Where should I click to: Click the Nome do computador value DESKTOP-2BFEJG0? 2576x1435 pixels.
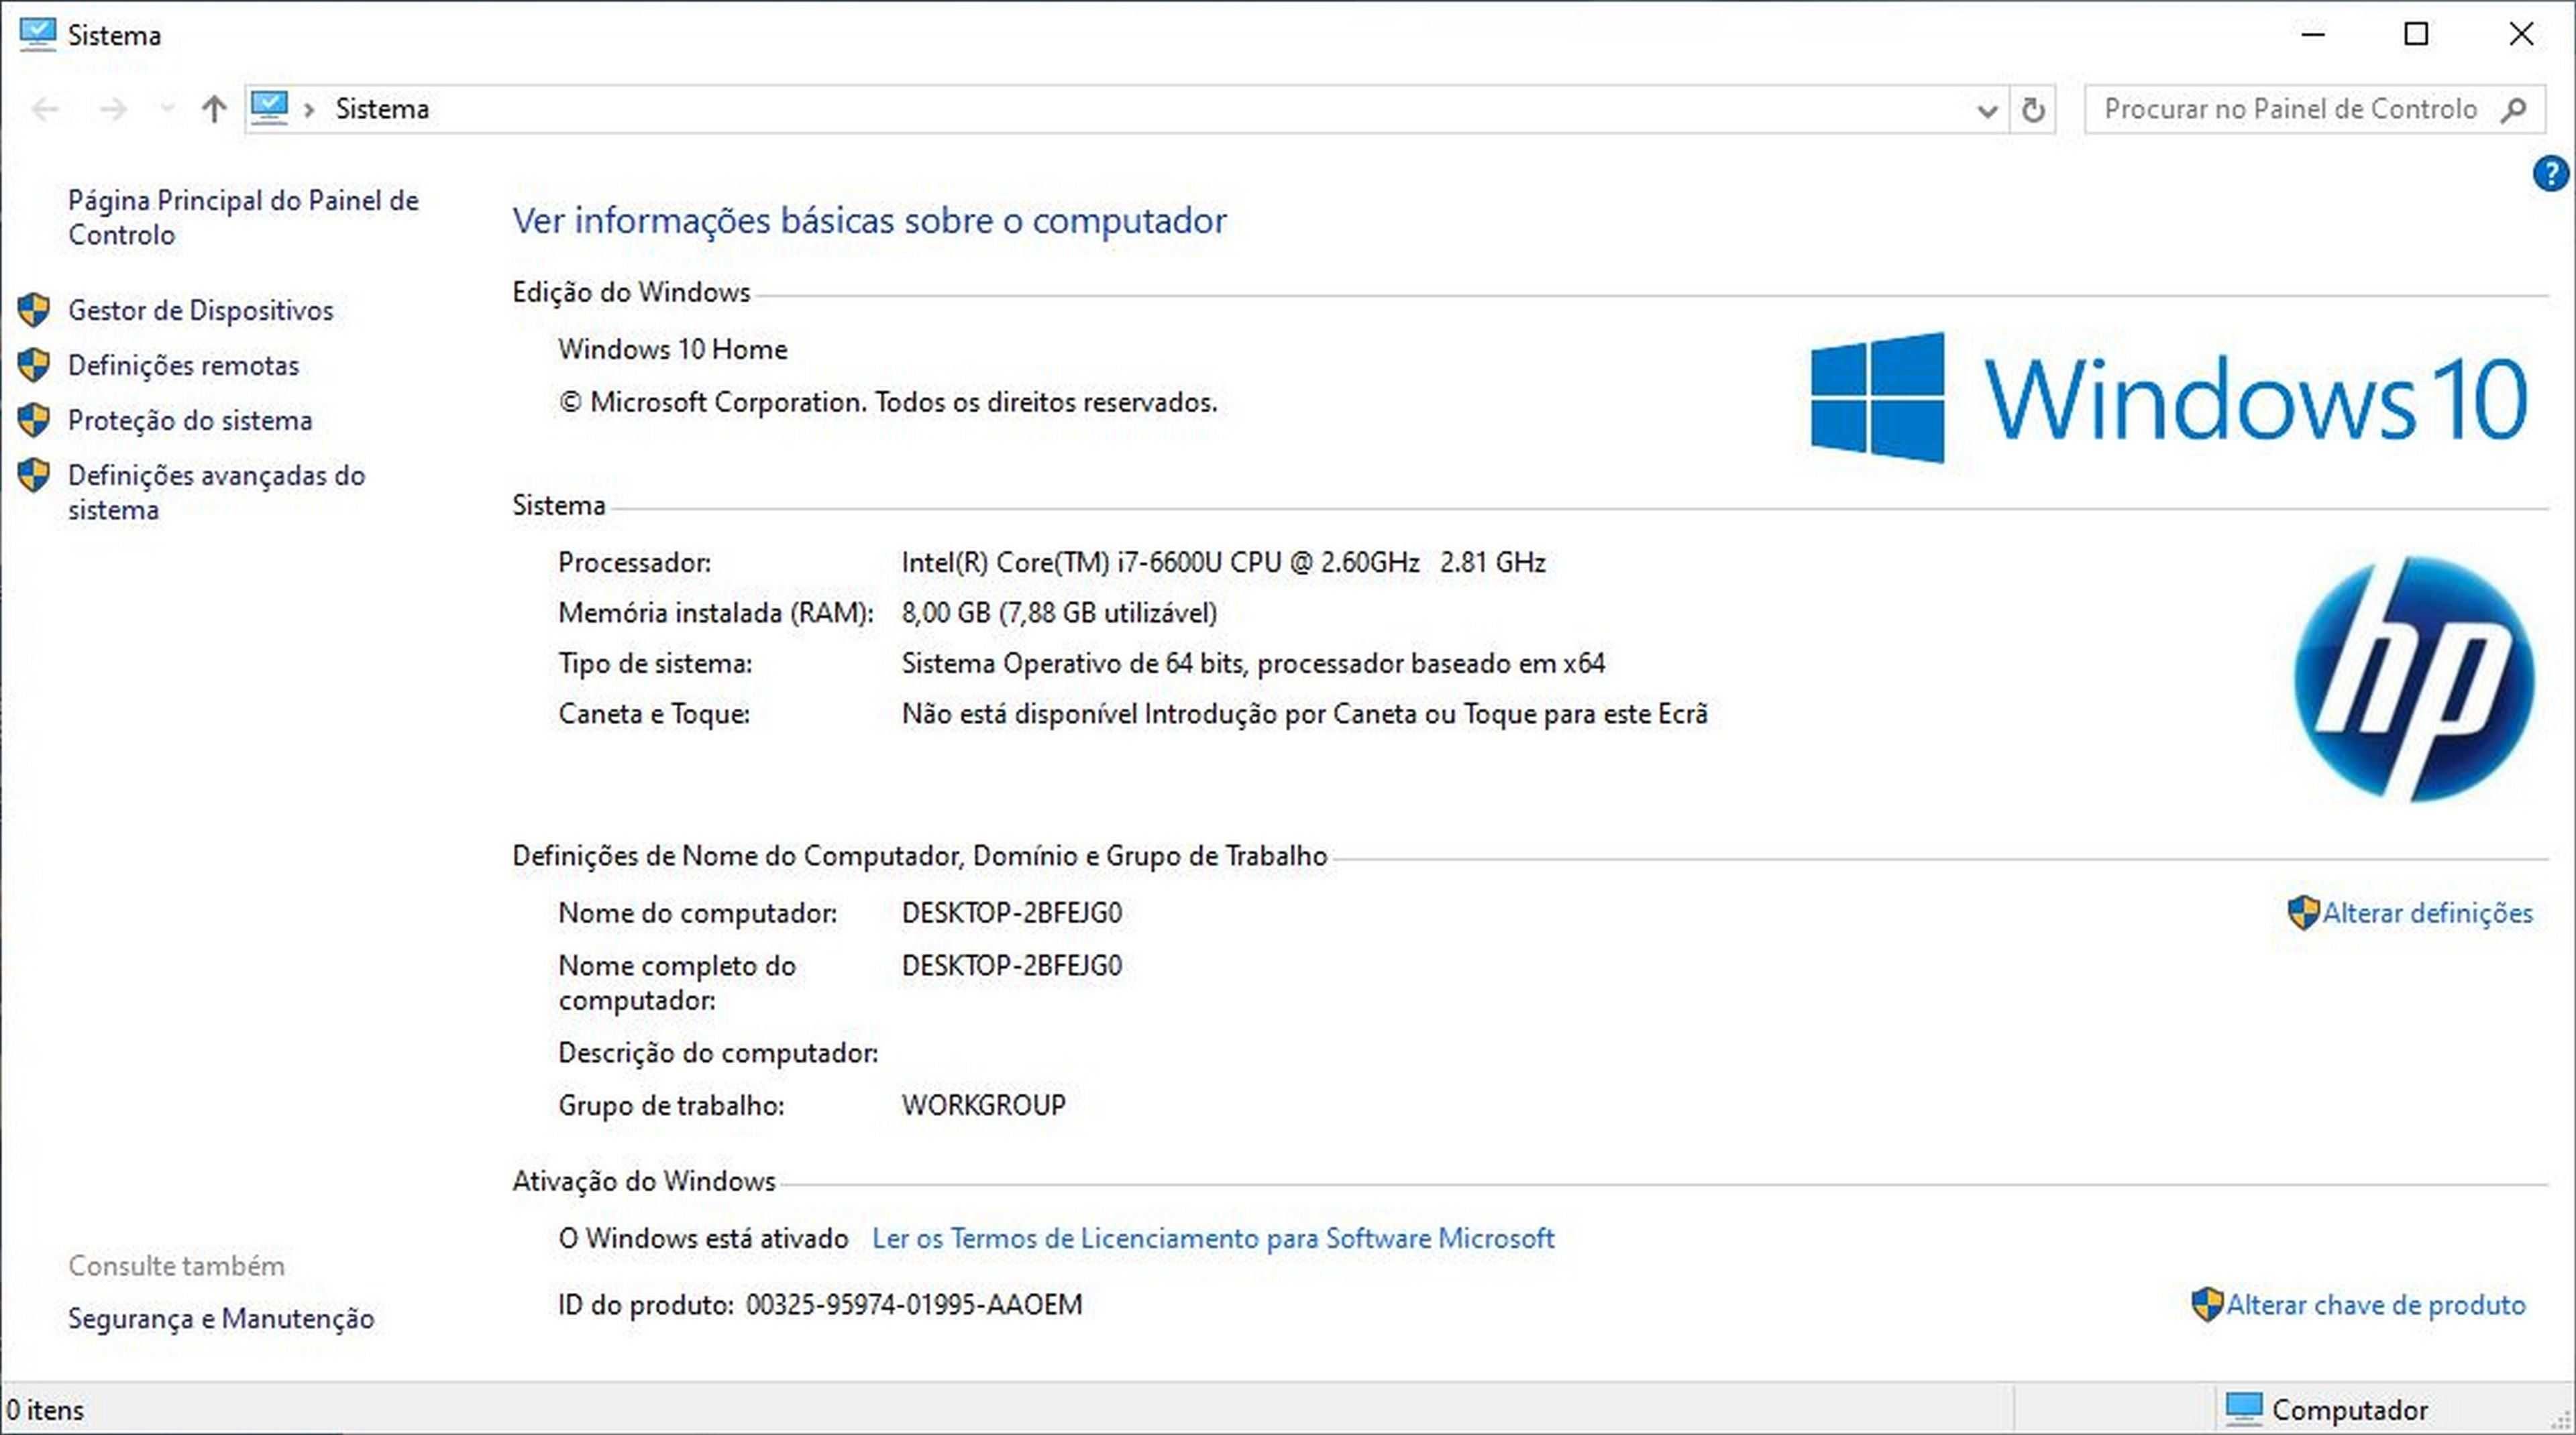click(x=1011, y=913)
